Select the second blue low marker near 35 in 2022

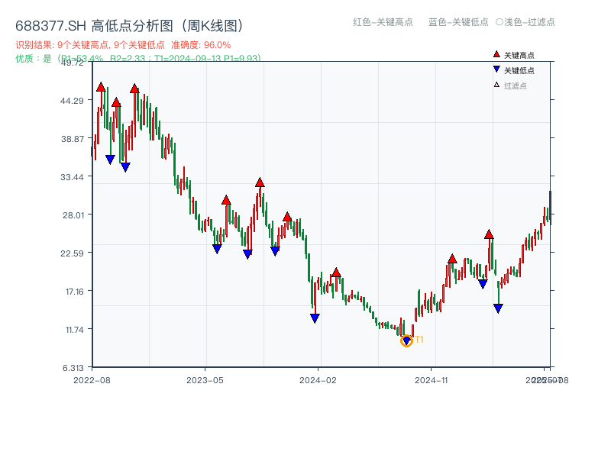pyautogui.click(x=125, y=167)
